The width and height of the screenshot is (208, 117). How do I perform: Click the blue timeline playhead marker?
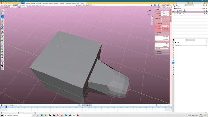click(x=6, y=107)
